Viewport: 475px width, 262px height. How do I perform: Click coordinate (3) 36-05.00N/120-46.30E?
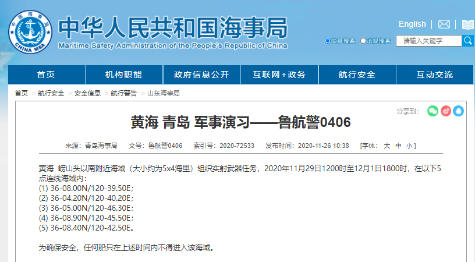point(86,208)
